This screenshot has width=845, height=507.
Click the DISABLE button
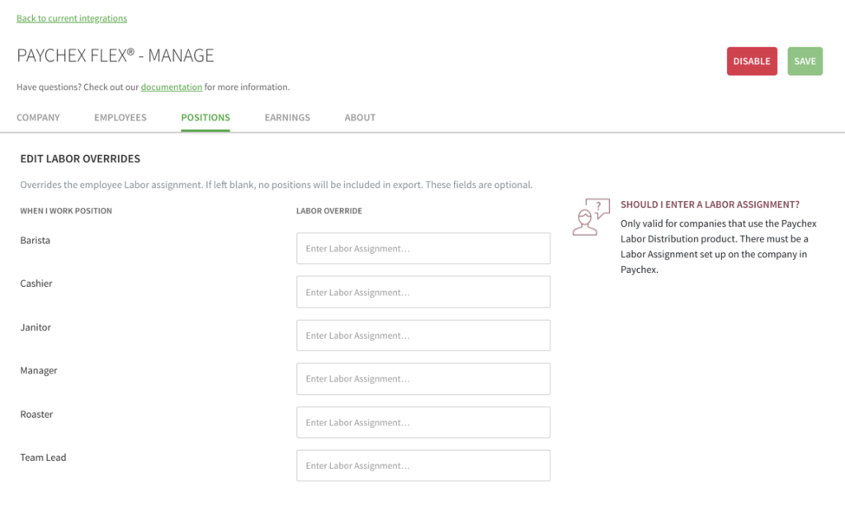[x=752, y=60]
